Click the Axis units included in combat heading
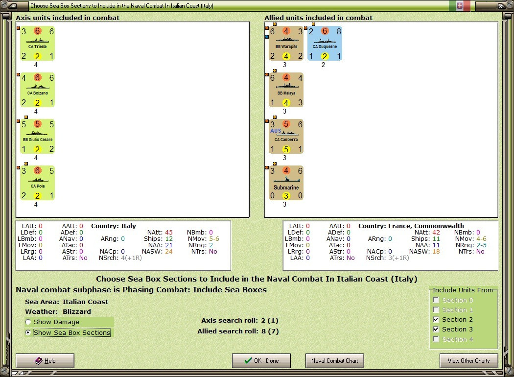This screenshot has height=377, width=514. (x=68, y=18)
